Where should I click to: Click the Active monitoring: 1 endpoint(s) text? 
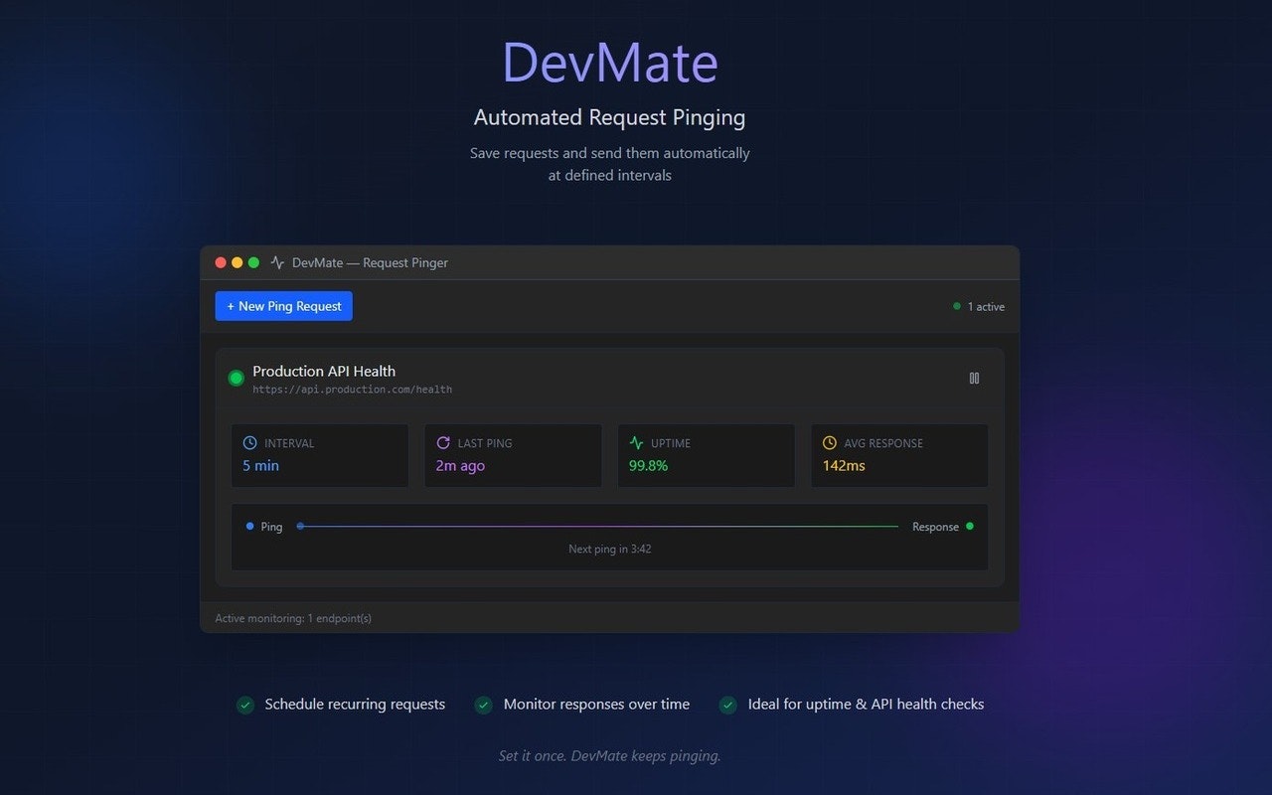[292, 617]
